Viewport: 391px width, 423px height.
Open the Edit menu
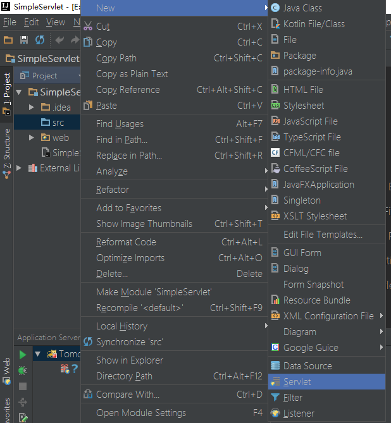click(x=32, y=22)
